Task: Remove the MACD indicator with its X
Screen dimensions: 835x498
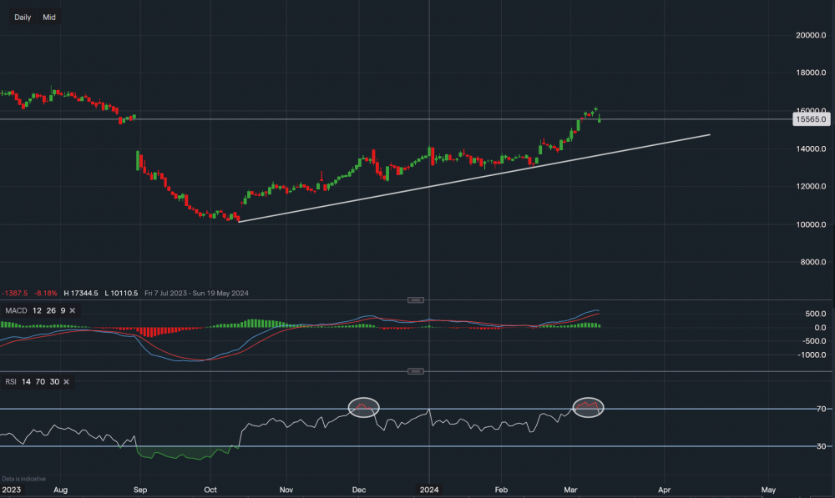Action: point(72,310)
